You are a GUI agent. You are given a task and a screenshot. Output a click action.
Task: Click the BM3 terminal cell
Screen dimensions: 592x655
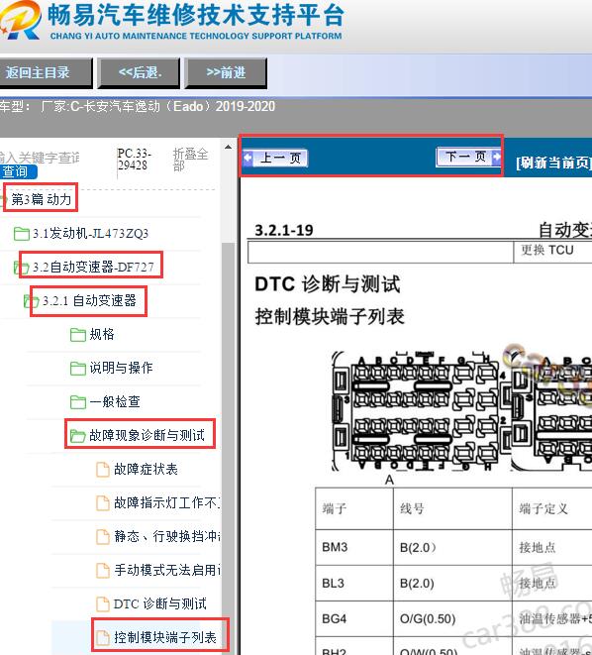pyautogui.click(x=354, y=547)
